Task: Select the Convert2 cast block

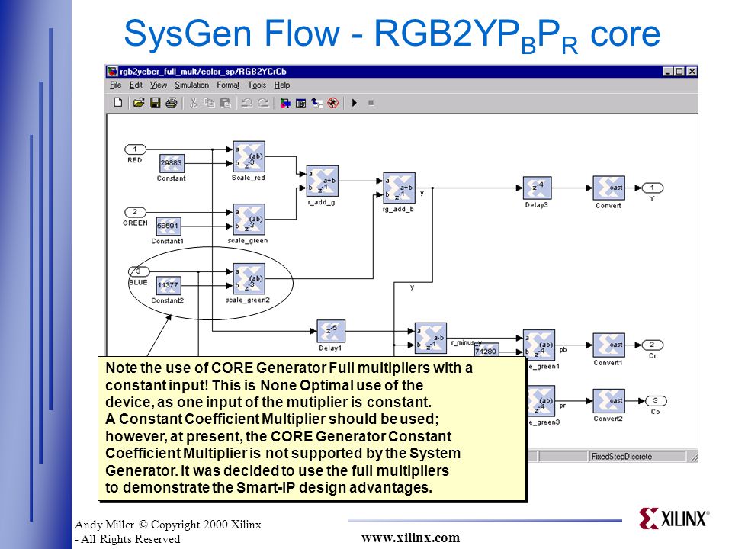Action: click(x=608, y=401)
